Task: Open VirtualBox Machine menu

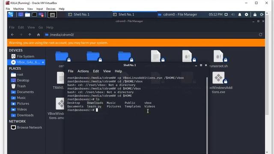Action: click(x=18, y=9)
